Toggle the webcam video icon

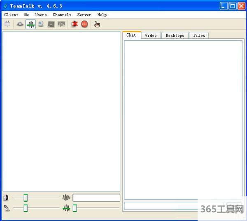(x=41, y=24)
